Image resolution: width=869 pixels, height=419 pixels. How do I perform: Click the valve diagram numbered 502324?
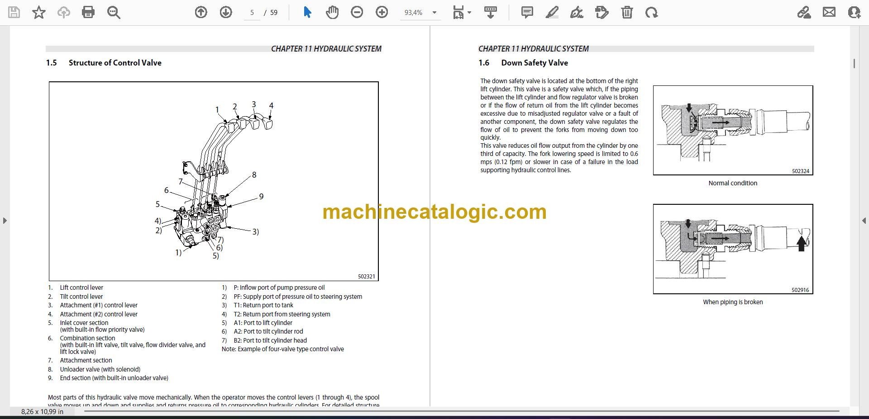pyautogui.click(x=733, y=130)
